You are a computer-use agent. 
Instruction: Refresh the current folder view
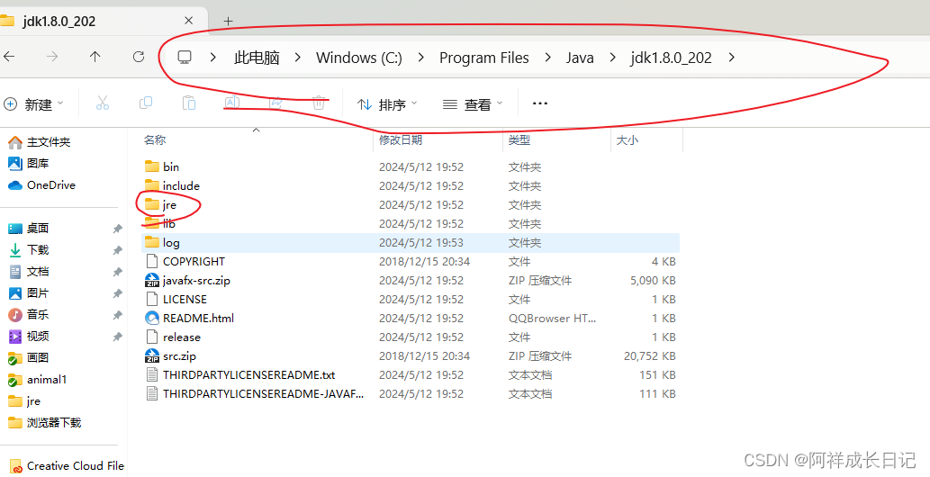(x=139, y=57)
